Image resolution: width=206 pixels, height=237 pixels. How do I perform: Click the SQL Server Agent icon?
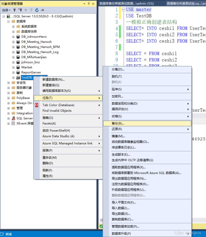[x=13, y=118]
